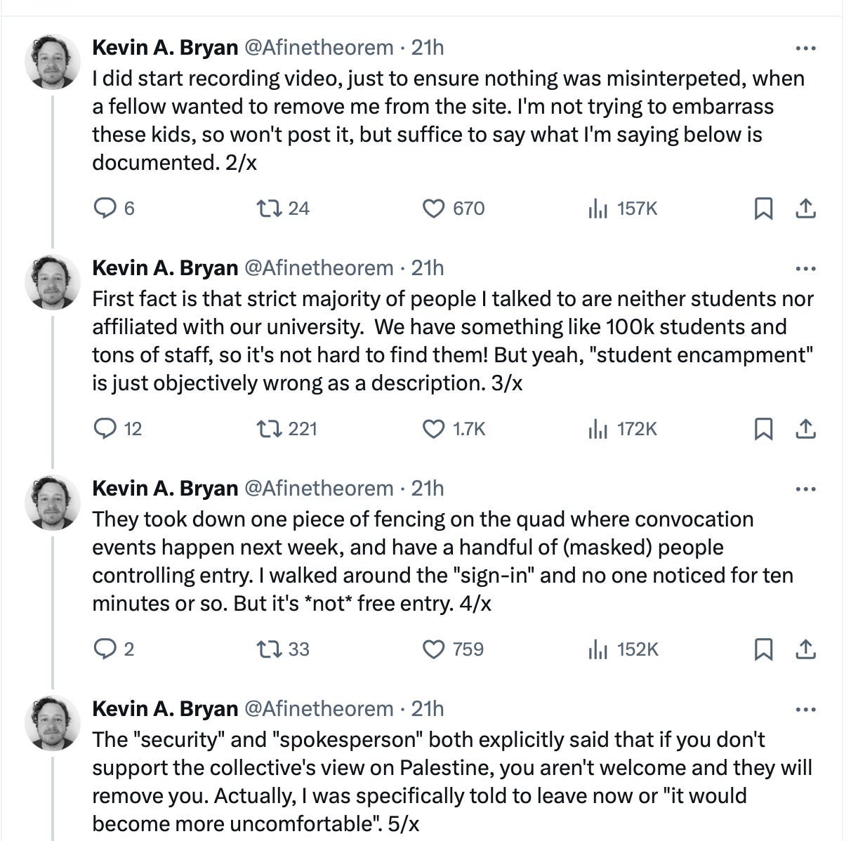Click @Afinetheorem handle on the 5/x tweet
This screenshot has width=851, height=841.
pos(318,709)
